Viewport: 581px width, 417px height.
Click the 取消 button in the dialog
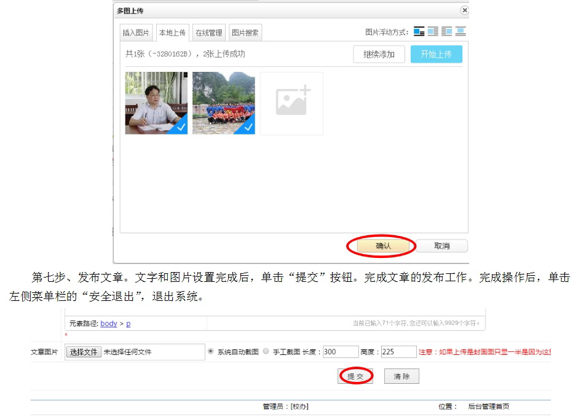[441, 246]
